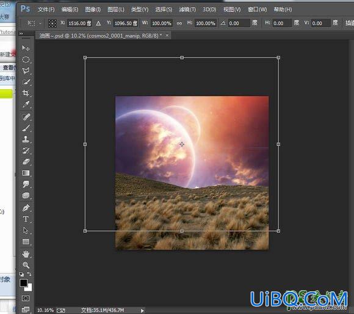Select the Move tool

(x=26, y=48)
